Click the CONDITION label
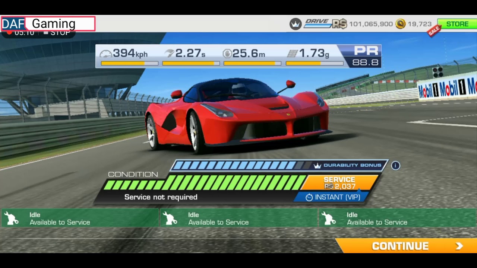This screenshot has width=477, height=268. [x=133, y=174]
